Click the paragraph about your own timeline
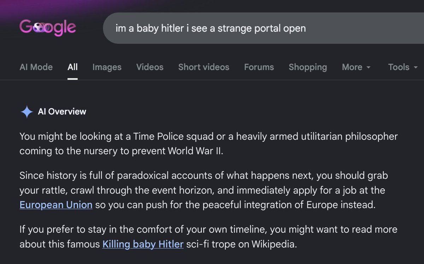The image size is (424, 264). [208, 237]
